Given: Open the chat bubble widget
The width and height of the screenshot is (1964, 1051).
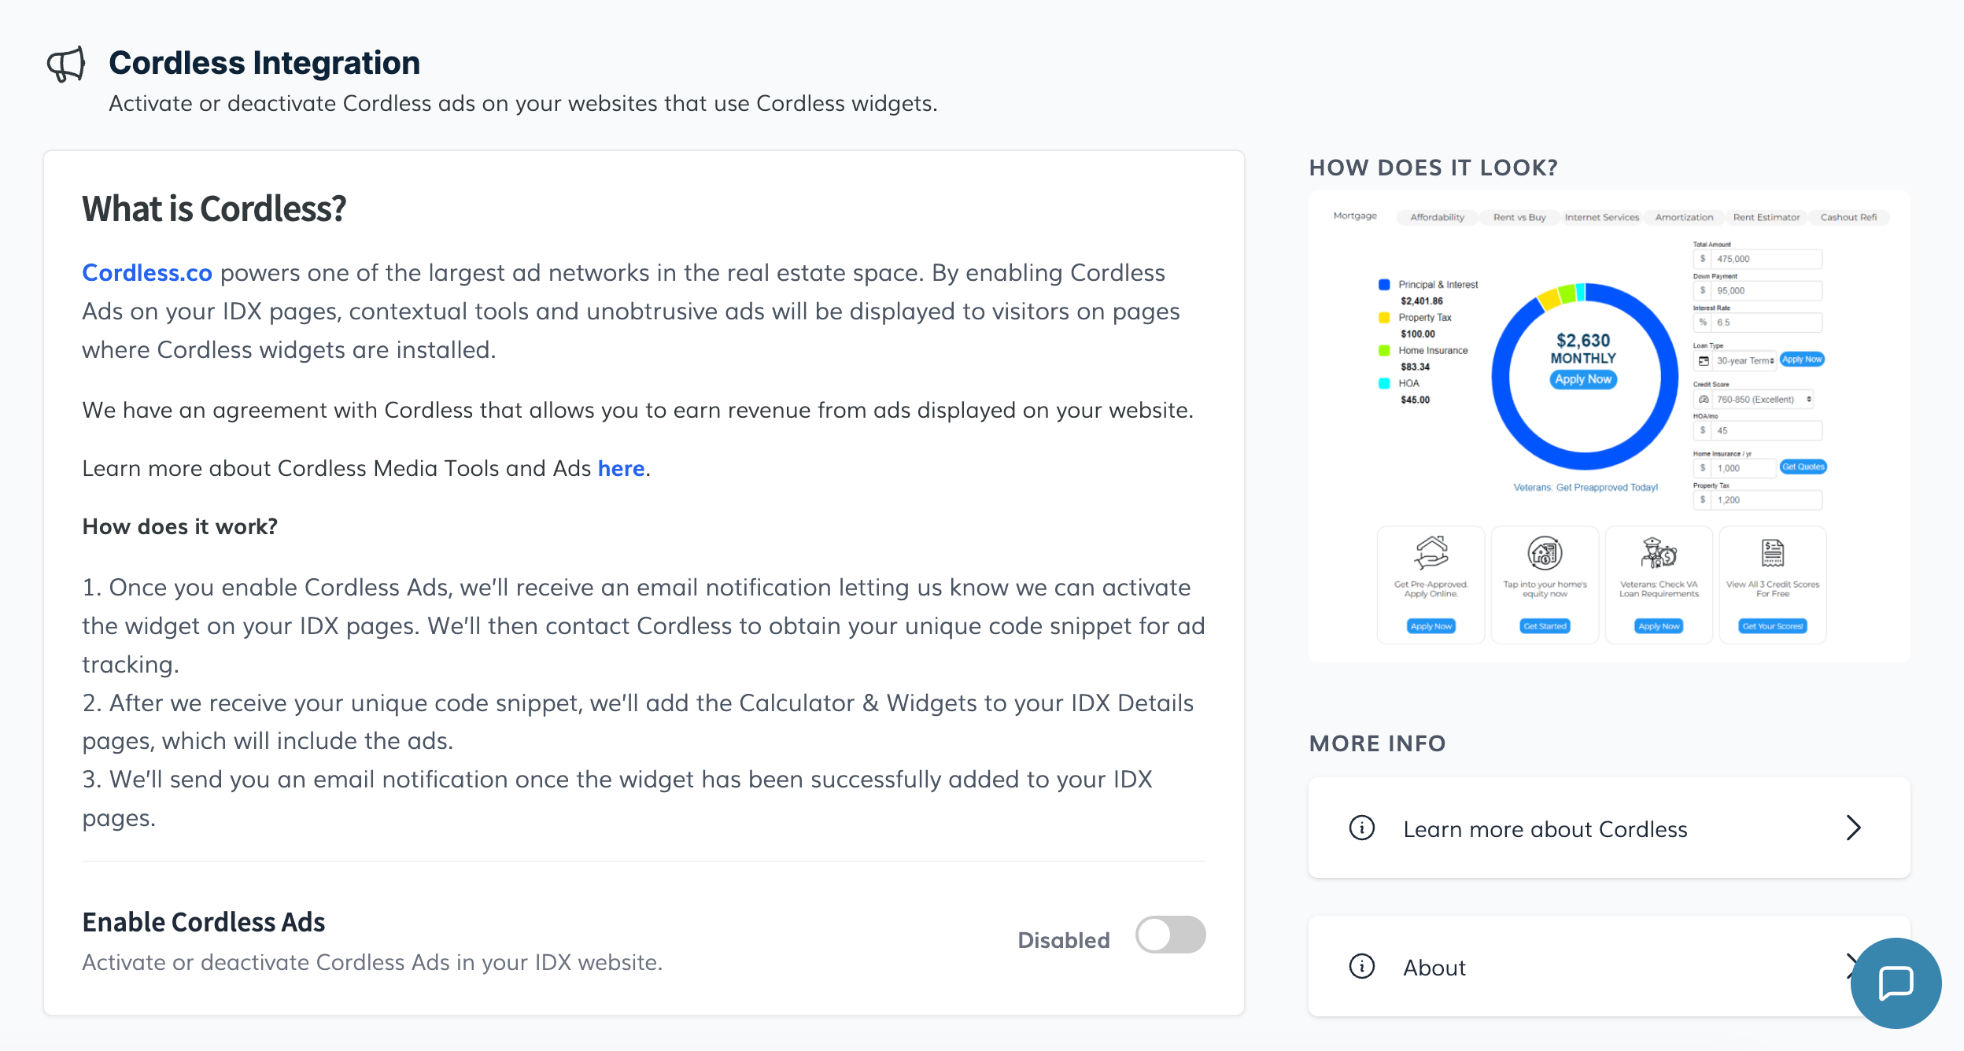Looking at the screenshot, I should 1895,983.
